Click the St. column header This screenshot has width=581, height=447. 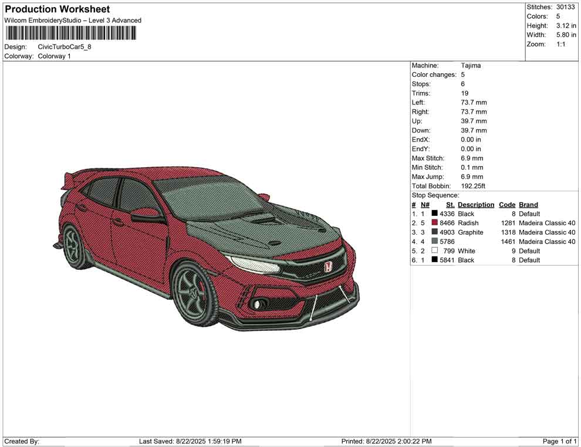coord(450,205)
